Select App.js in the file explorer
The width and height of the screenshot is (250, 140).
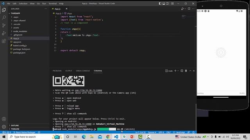(29, 38)
